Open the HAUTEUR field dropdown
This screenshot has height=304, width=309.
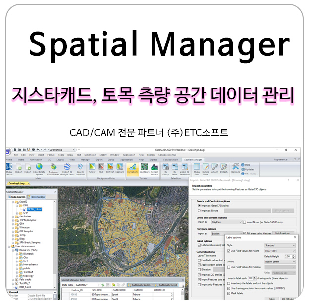coord(280,251)
